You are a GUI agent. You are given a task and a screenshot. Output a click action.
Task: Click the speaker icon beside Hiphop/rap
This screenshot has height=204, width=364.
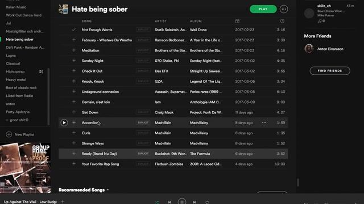[x=41, y=72]
